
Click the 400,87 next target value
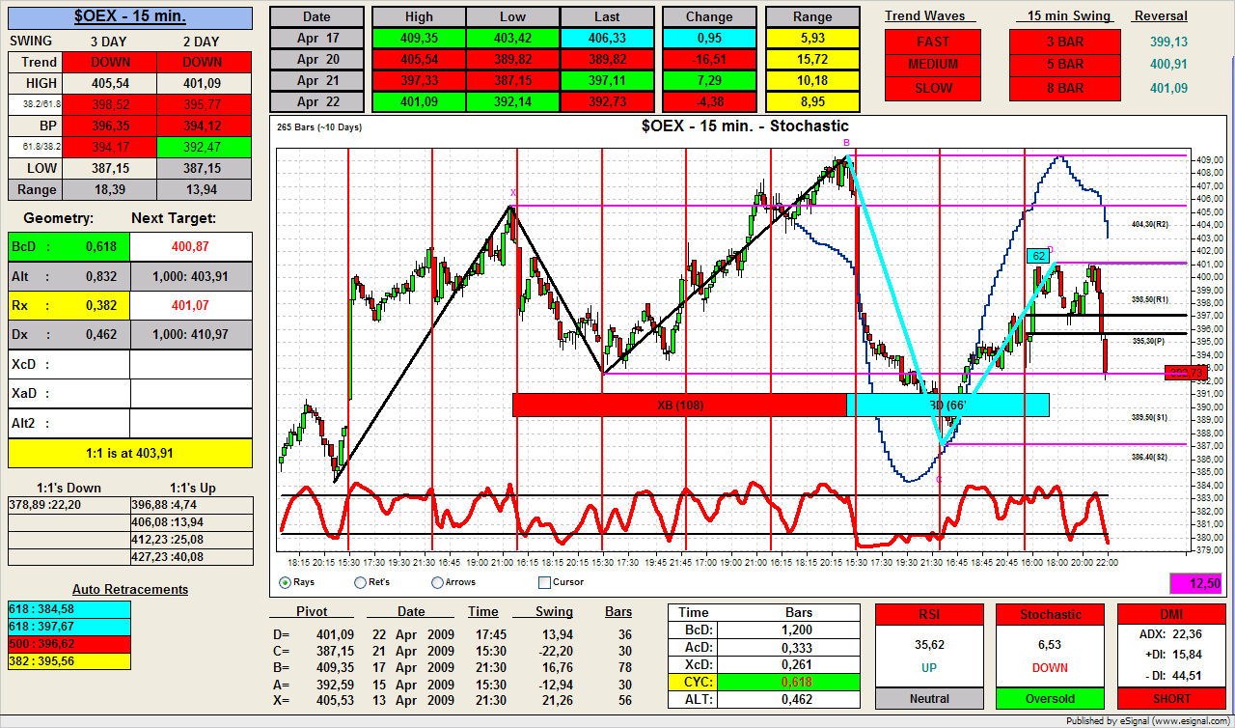191,246
